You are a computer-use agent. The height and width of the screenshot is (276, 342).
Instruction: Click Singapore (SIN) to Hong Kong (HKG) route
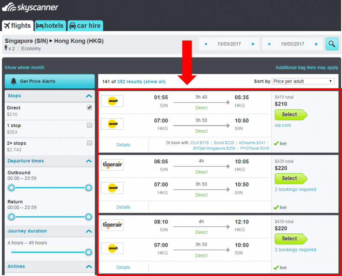tap(54, 41)
